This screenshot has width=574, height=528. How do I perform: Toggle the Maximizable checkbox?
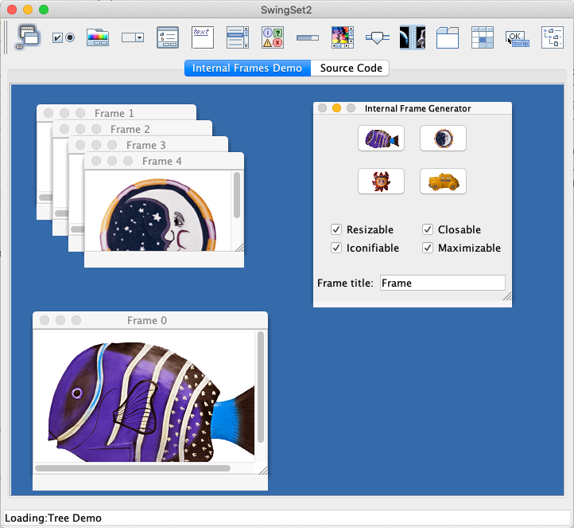[428, 248]
